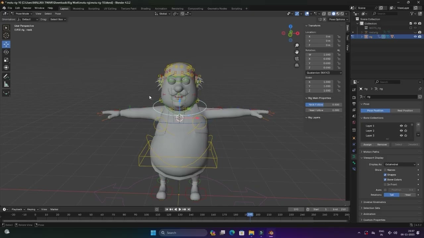This screenshot has height=238, width=424.
Task: Activate the Transform tool
Action: coord(6,67)
